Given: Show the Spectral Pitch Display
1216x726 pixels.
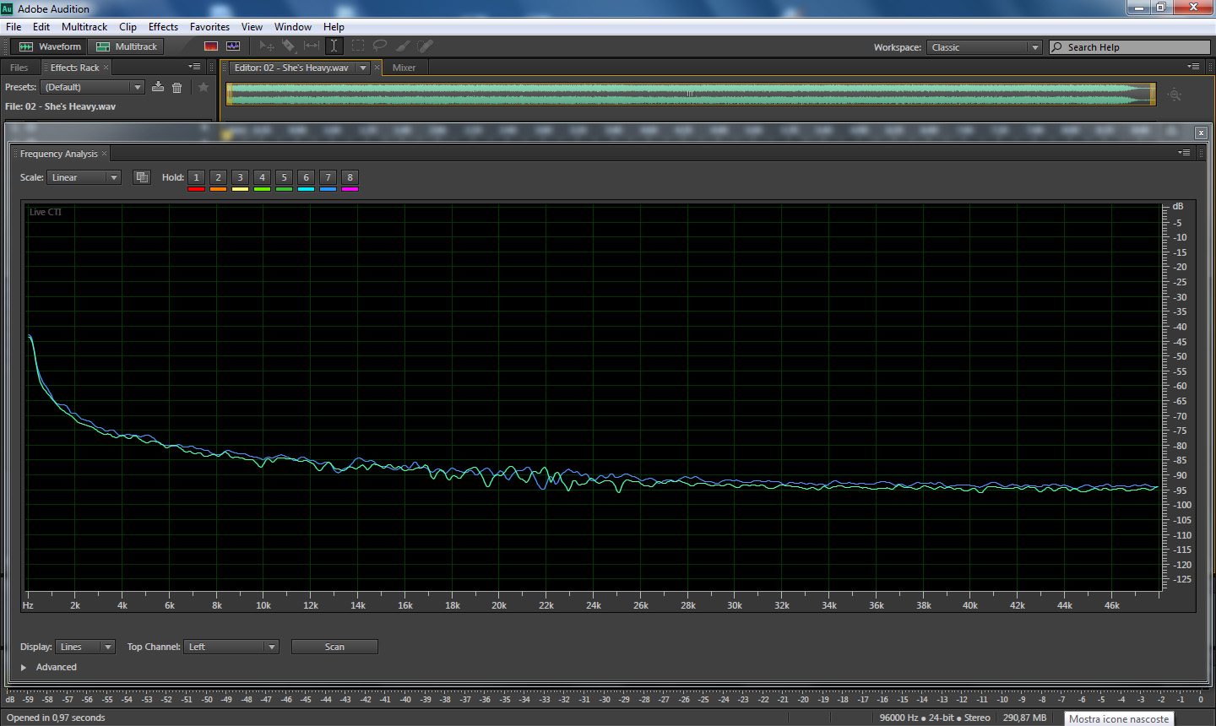Looking at the screenshot, I should click(233, 46).
